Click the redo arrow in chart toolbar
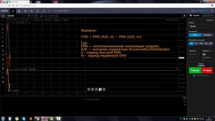 click(x=53, y=16)
